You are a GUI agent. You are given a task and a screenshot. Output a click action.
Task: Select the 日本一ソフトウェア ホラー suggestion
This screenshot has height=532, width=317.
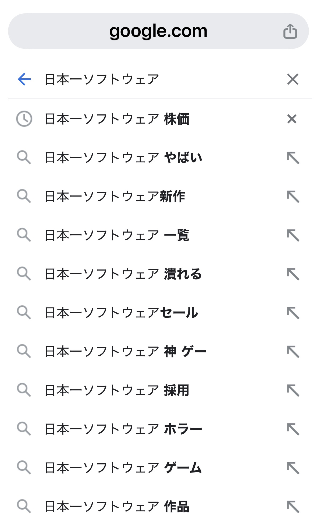123,429
